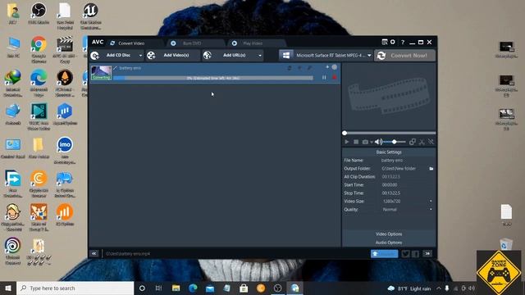The image size is (525, 295).
Task: Click the Windows Start button
Action: tap(8, 288)
